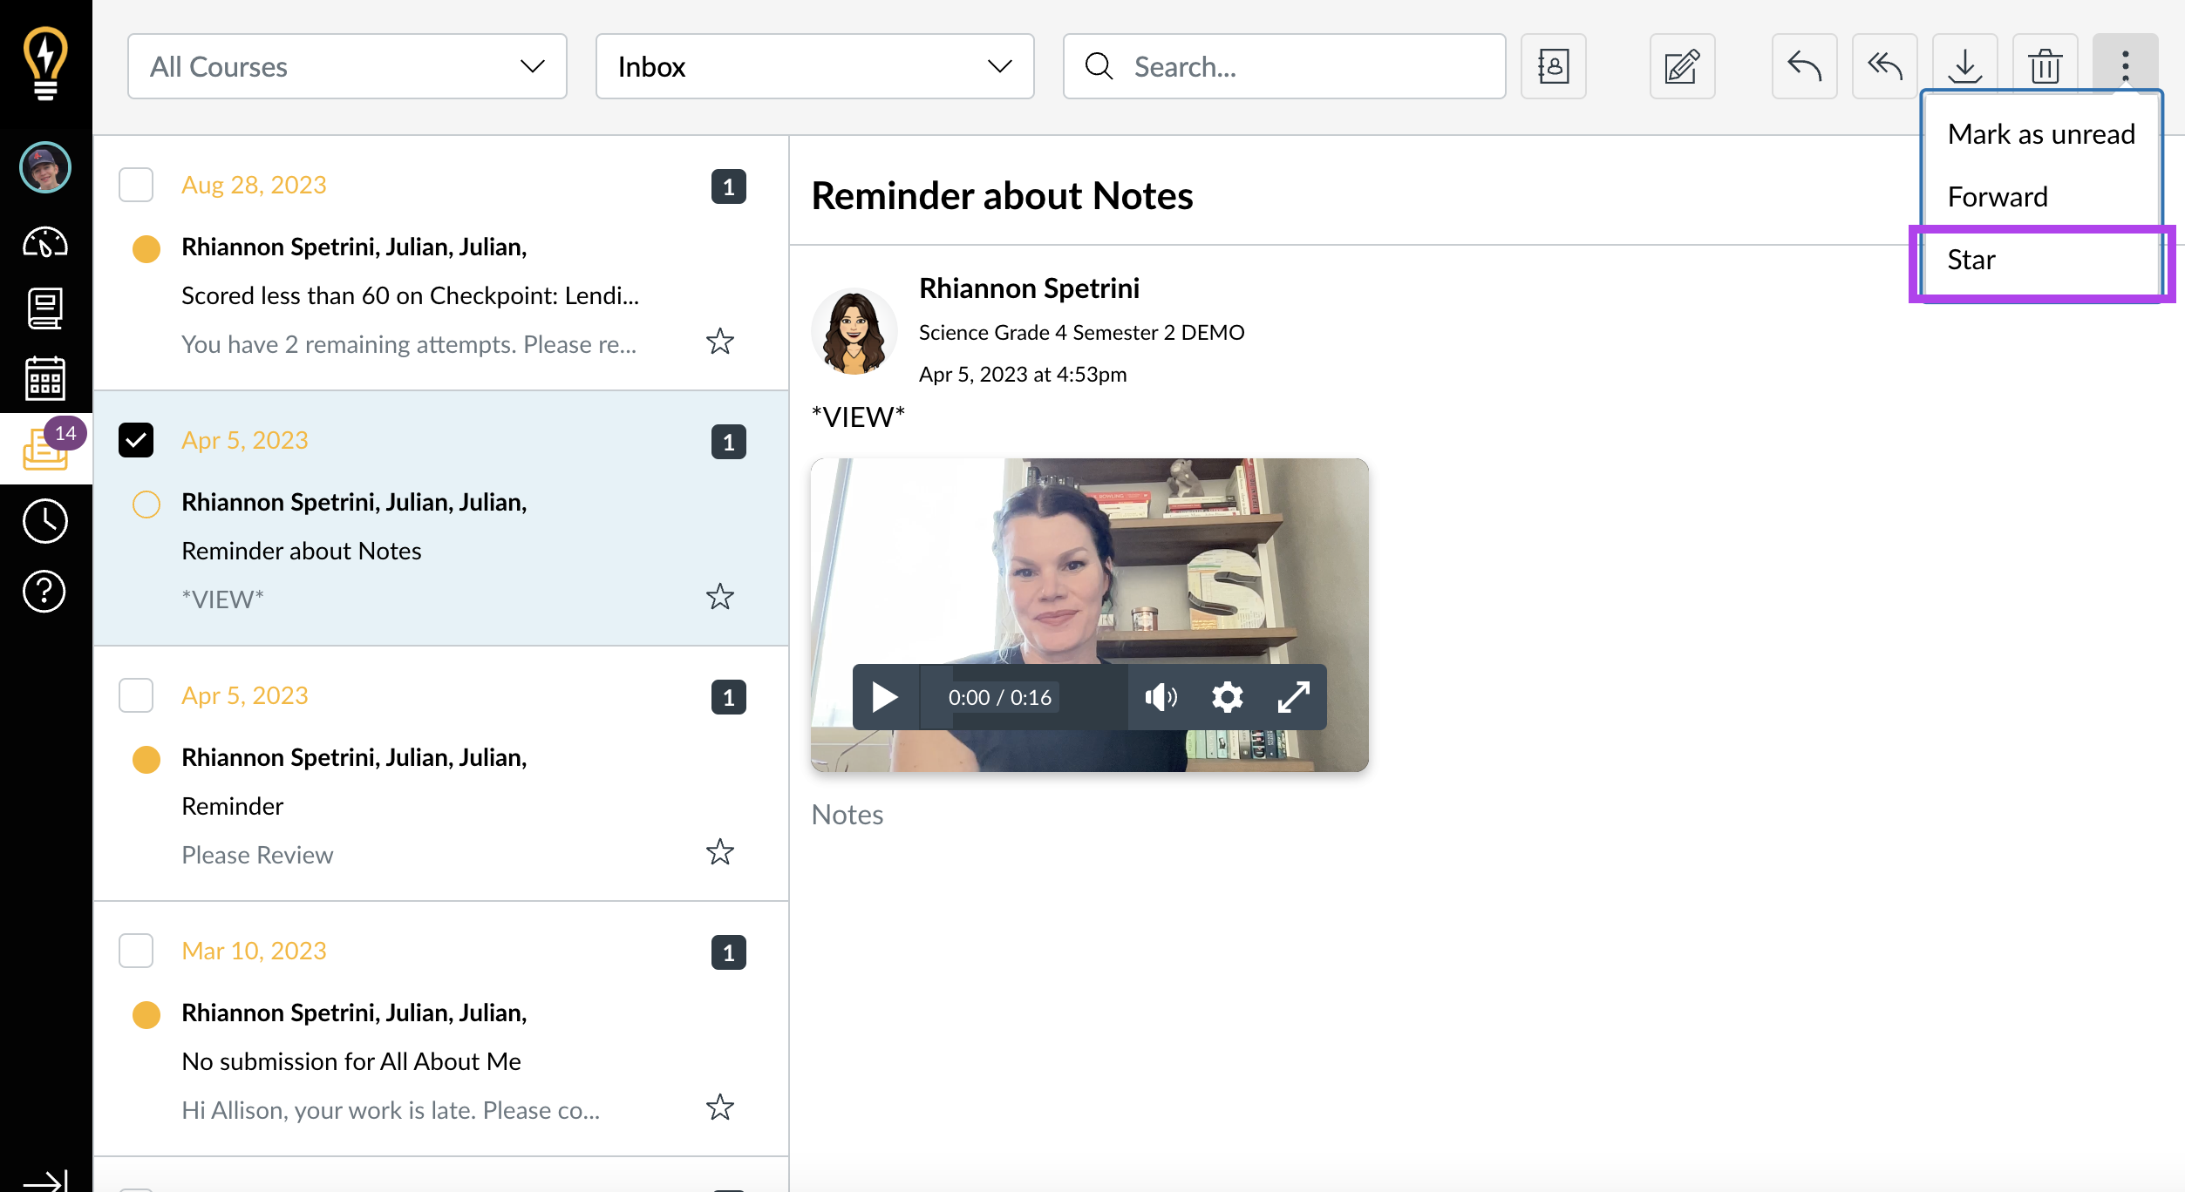Click in the Search field
This screenshot has width=2185, height=1192.
tap(1283, 66)
